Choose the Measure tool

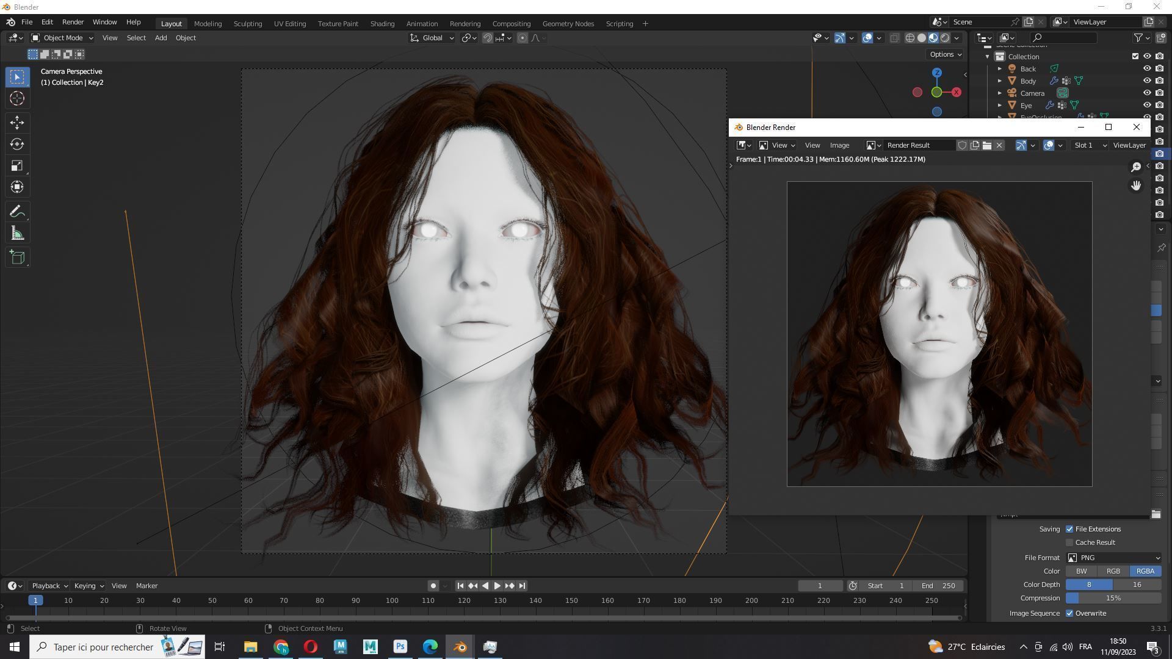(17, 233)
